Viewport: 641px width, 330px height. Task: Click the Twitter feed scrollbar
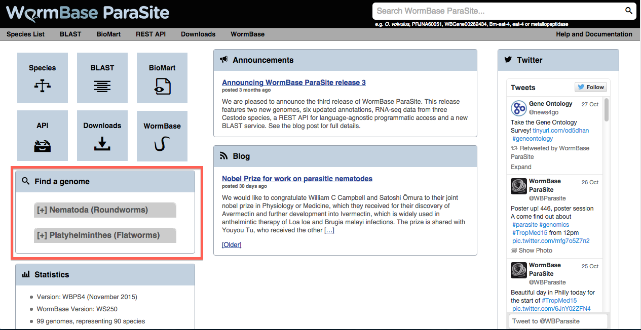click(x=607, y=110)
